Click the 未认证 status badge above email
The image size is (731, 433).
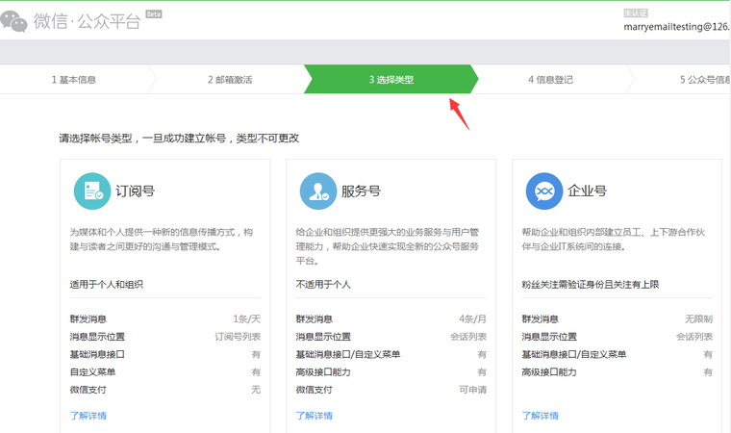point(636,13)
